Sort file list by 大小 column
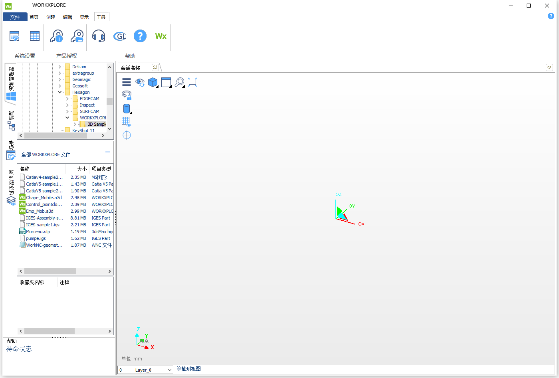 click(x=77, y=169)
